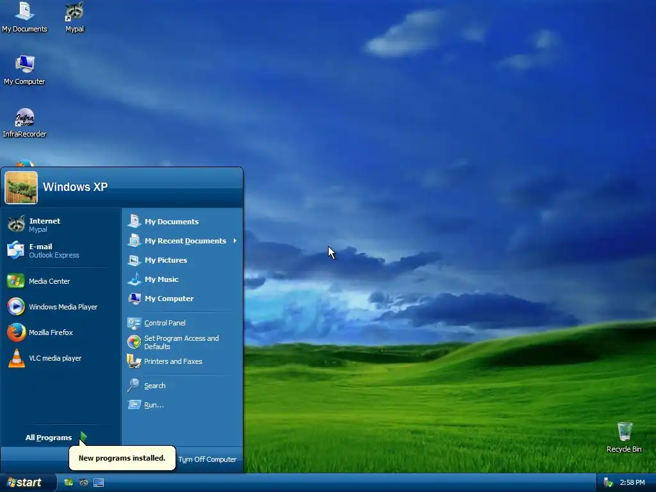Select the InfraRecorder desktop shortcut

(x=24, y=122)
